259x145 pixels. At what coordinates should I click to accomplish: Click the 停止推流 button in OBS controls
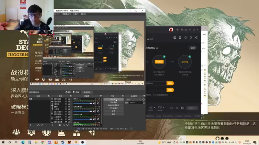[x=114, y=100]
